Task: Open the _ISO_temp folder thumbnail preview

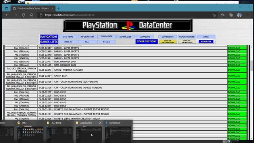Action: 59,131
